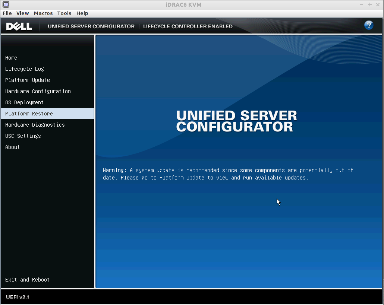Click the highlighted Platform Restore item

pos(29,114)
